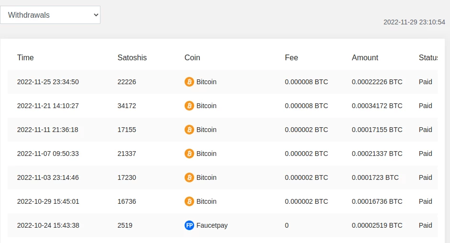450x243 pixels.
Task: Click the Faucetpay coin label
Action: pyautogui.click(x=212, y=225)
